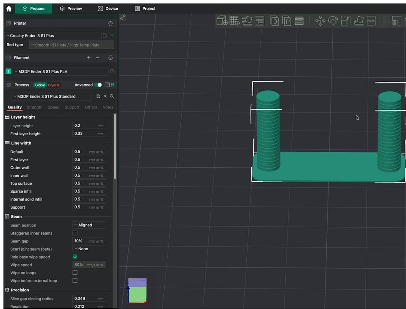This screenshot has height=309, width=406.
Task: Save the process preset with disk icon
Action: (98, 96)
